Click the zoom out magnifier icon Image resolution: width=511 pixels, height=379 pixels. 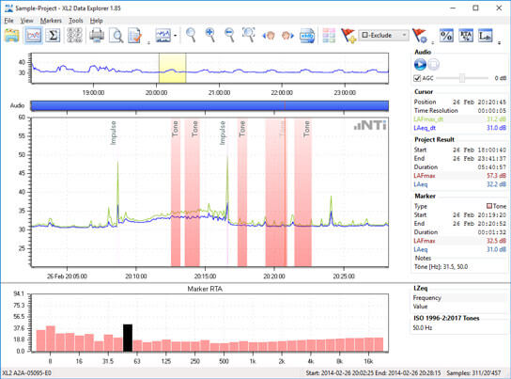click(x=230, y=35)
